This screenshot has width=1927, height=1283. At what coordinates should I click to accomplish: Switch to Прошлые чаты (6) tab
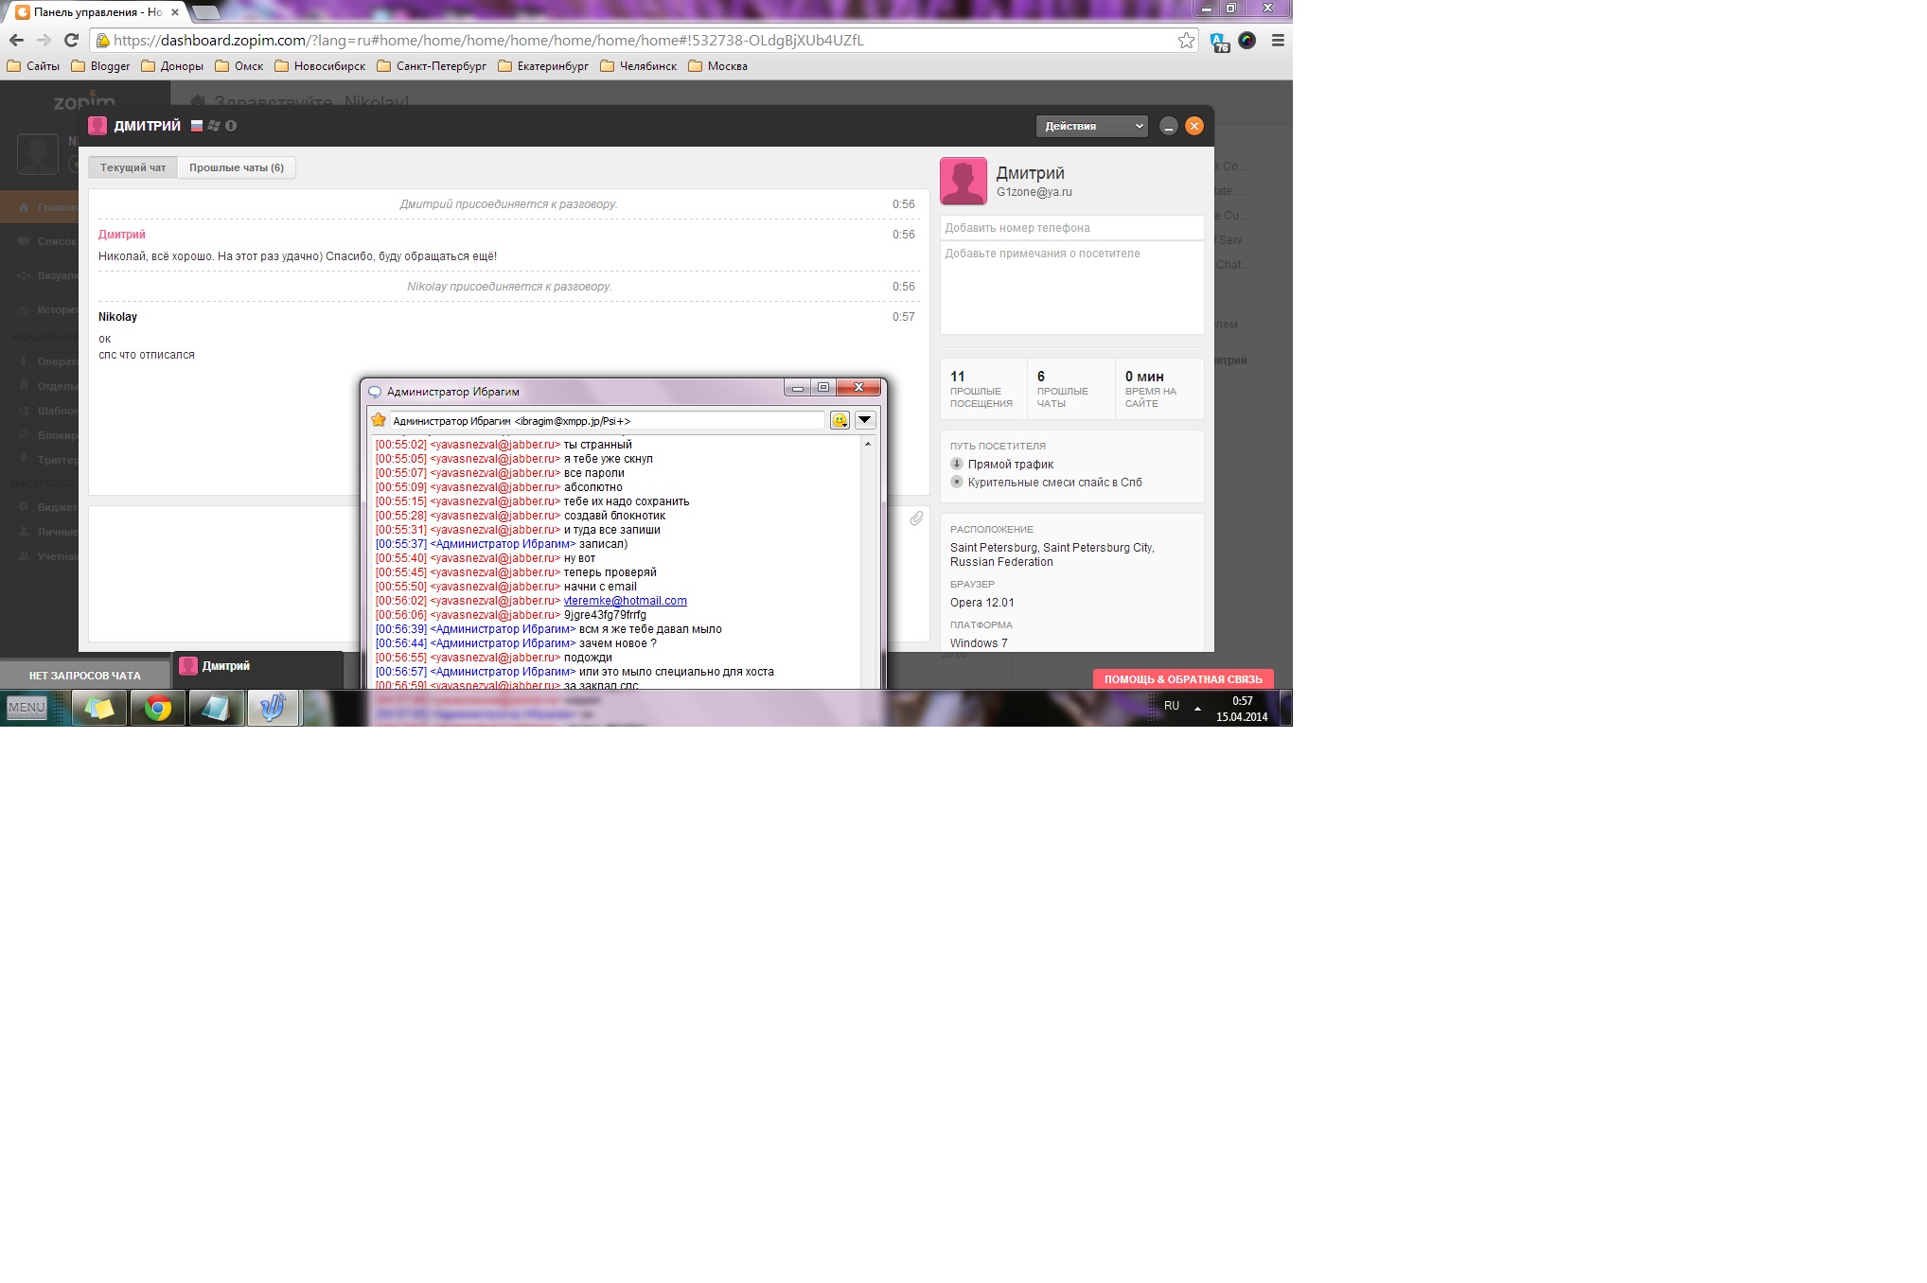pos(237,167)
